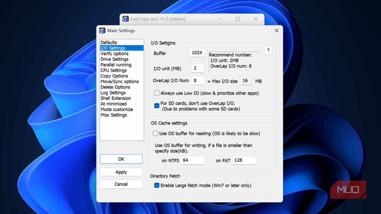Screen dimensions: 381x214
Task: Go to Shell Extension settings
Action: tap(122, 98)
